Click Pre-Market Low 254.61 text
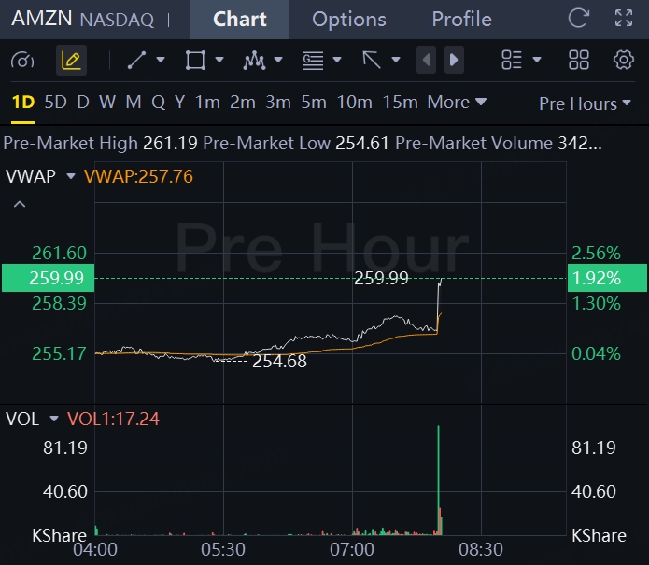 tap(295, 143)
